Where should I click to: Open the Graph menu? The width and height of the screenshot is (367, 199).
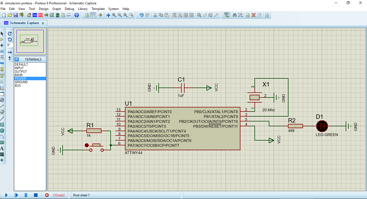pyautogui.click(x=57, y=9)
